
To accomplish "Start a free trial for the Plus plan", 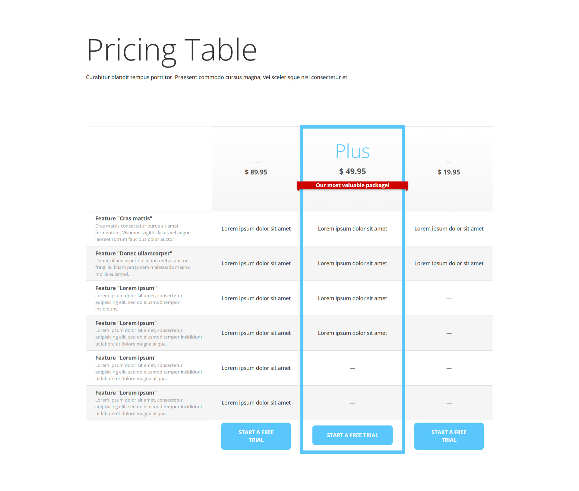I will 352,435.
